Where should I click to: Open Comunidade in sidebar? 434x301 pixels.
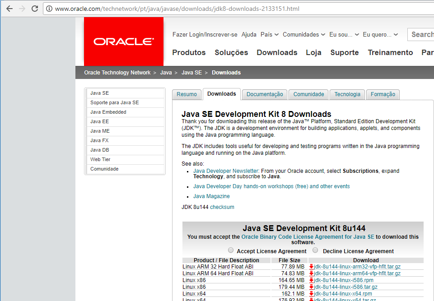click(125, 169)
